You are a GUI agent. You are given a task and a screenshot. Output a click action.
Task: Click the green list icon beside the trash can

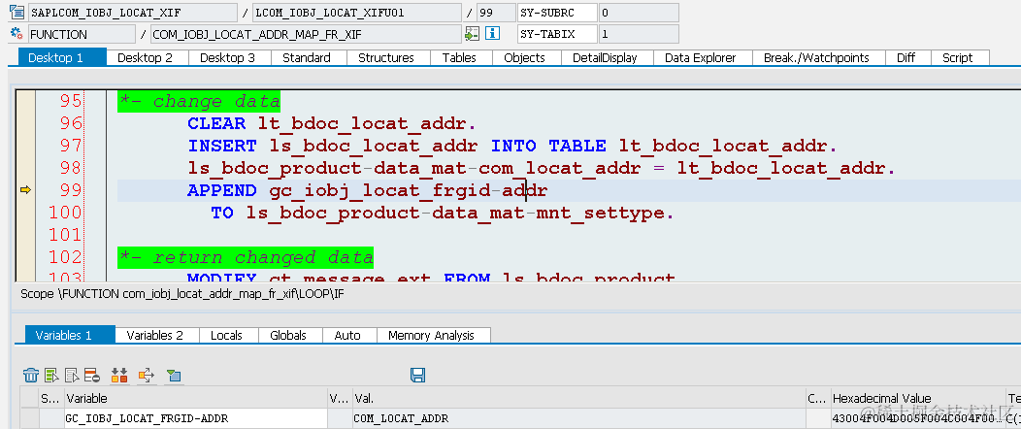coord(51,375)
